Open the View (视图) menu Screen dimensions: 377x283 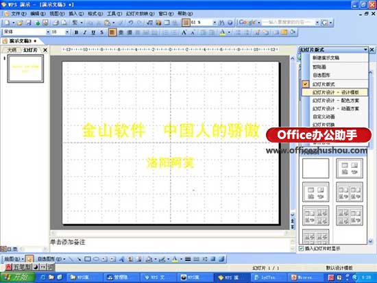point(57,14)
